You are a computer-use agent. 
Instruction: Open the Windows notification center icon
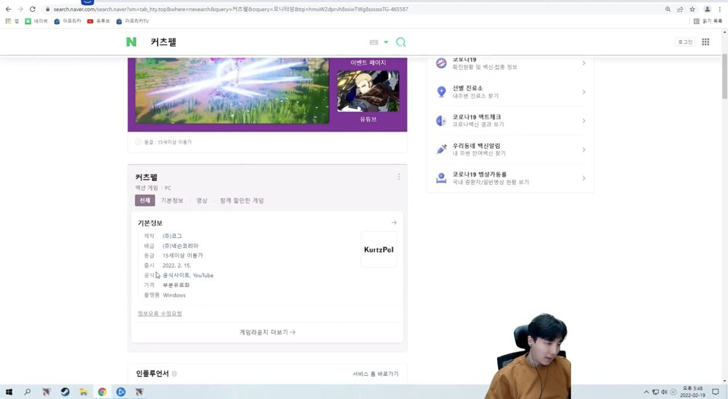[x=715, y=392]
